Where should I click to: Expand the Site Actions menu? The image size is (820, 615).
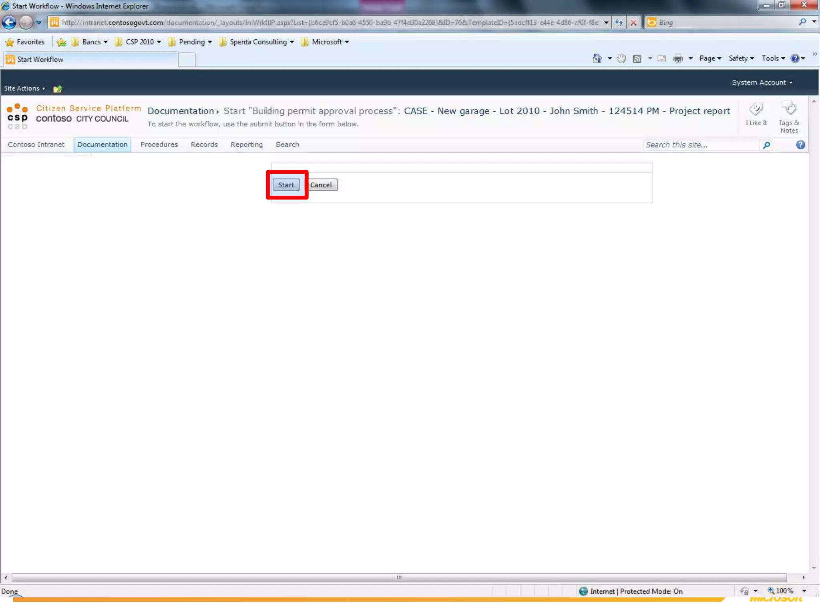click(x=24, y=88)
